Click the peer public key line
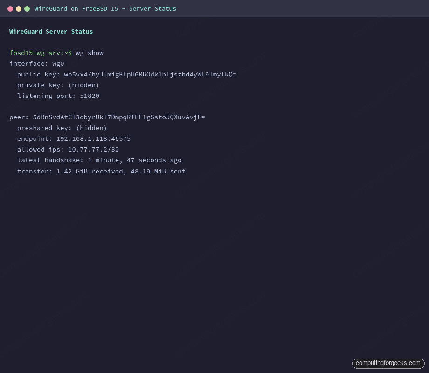Viewport: 429px width, 373px height. coord(107,117)
